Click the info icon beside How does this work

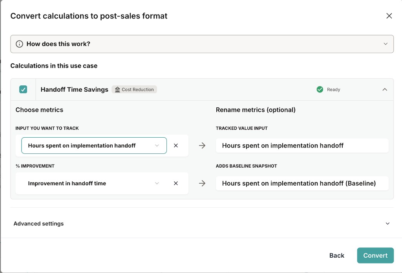pos(19,44)
